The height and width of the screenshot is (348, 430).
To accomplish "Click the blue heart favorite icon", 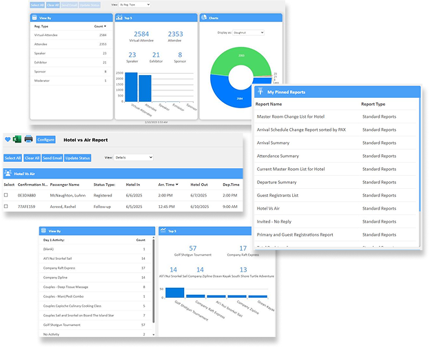I will (x=8, y=139).
